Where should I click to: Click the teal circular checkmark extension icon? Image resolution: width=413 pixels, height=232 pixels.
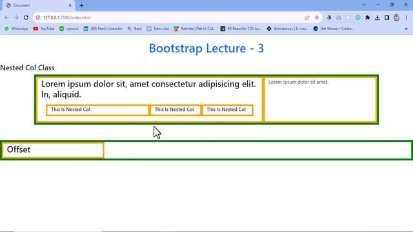(x=358, y=17)
